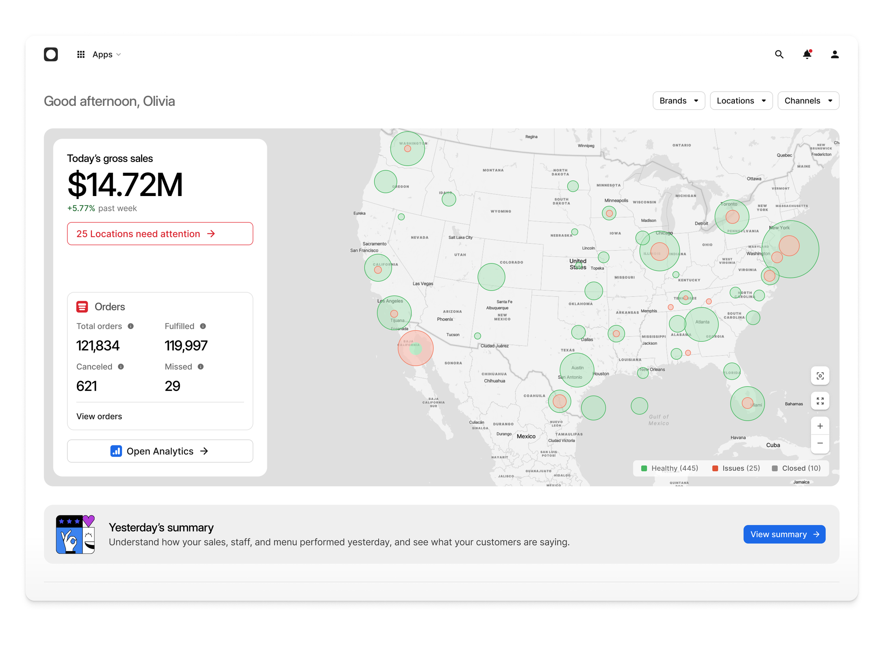This screenshot has width=891, height=654.
Task: Expand map to fullscreen
Action: click(820, 401)
